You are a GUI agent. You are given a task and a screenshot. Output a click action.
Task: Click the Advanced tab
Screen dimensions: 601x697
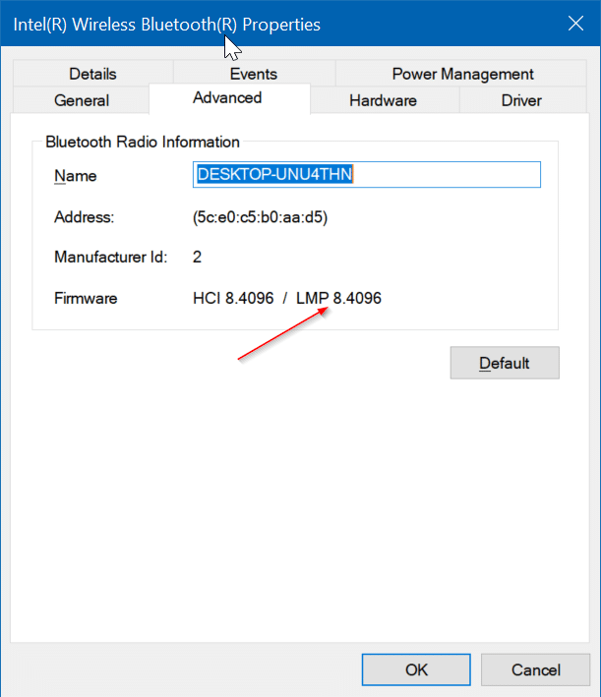pos(227,97)
